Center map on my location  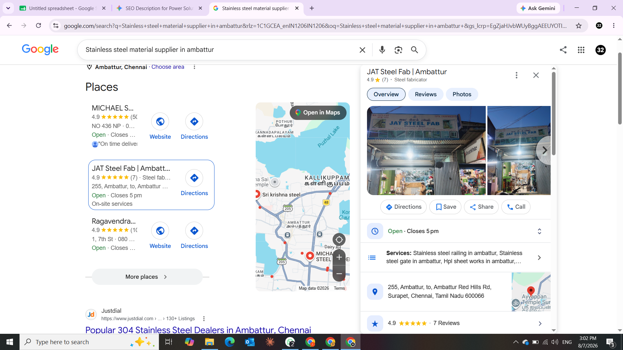[339, 240]
